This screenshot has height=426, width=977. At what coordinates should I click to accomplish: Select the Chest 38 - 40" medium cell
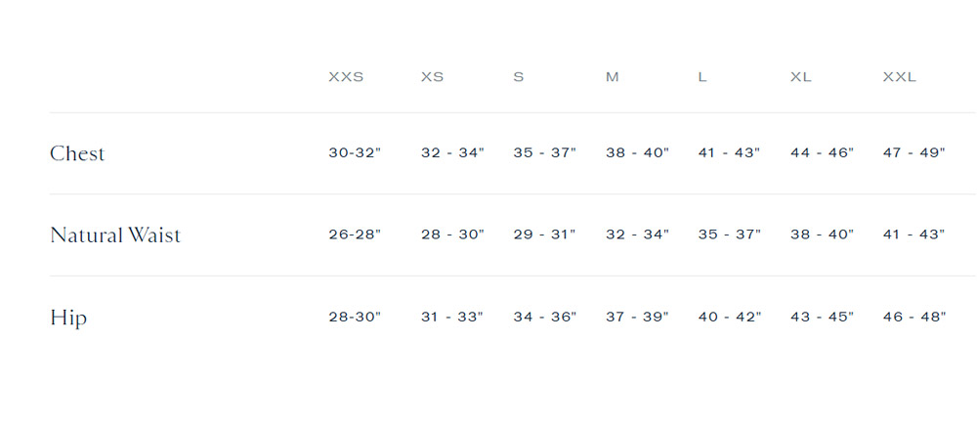637,152
